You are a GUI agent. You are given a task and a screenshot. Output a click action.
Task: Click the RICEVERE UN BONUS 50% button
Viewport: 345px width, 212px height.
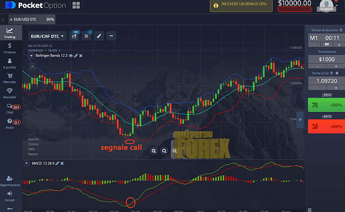(x=241, y=5)
